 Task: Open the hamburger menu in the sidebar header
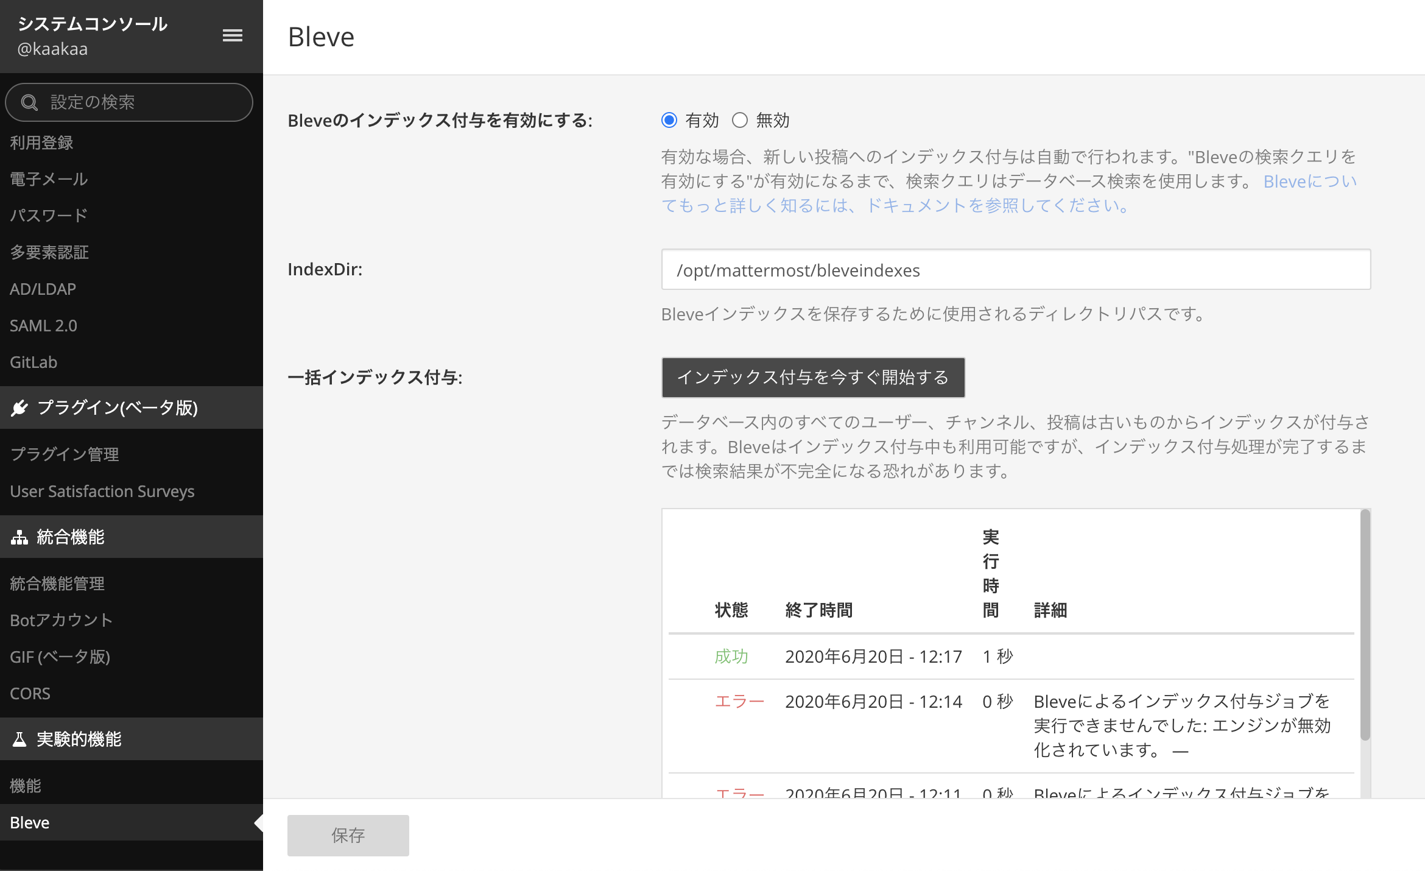232,35
